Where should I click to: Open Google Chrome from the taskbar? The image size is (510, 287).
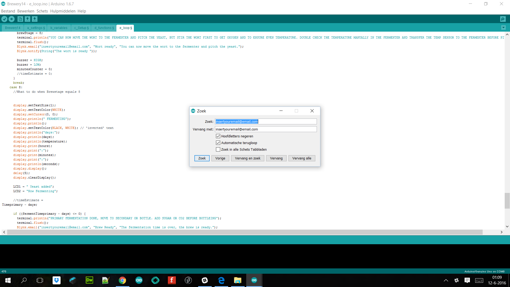122,280
